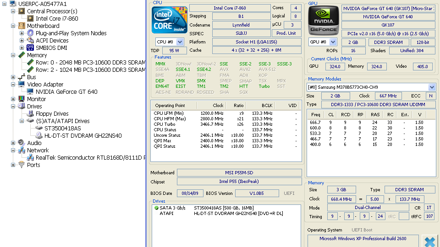The image size is (440, 247).
Task: Expand the Audio tree node
Action: (13, 143)
